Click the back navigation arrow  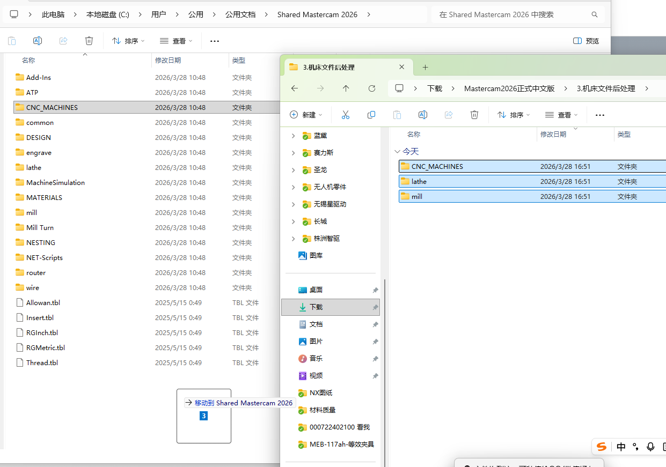(294, 88)
